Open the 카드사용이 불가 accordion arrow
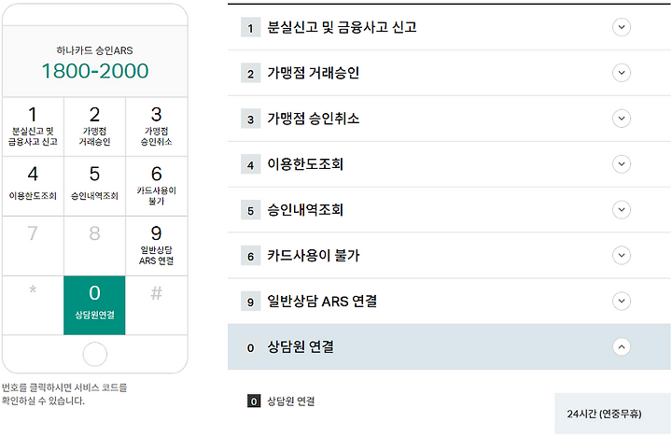The image size is (672, 436). pos(621,256)
